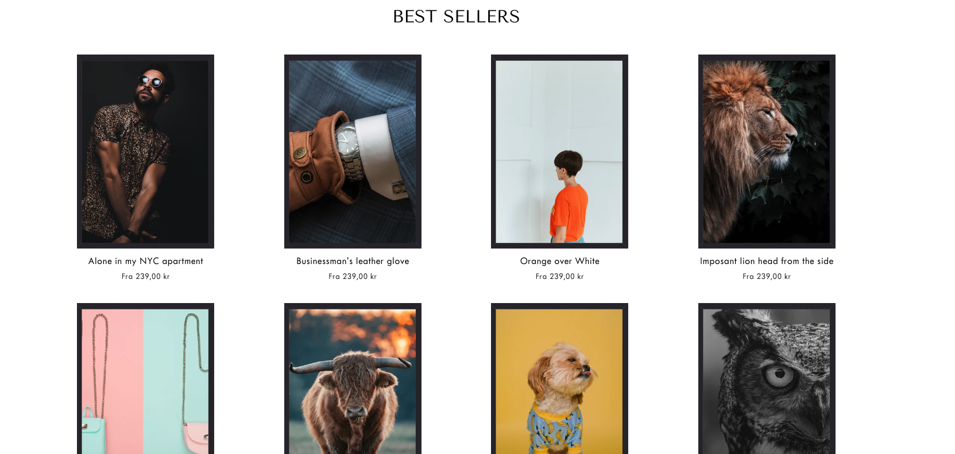View the child in orange shirt poster
Viewport: 955px width, 454px height.
[559, 152]
